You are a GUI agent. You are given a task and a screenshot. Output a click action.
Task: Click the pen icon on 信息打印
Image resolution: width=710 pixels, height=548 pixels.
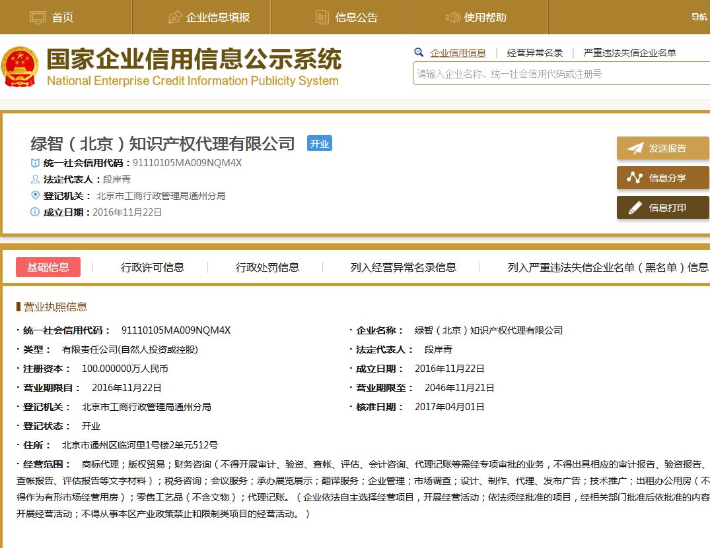[635, 208]
